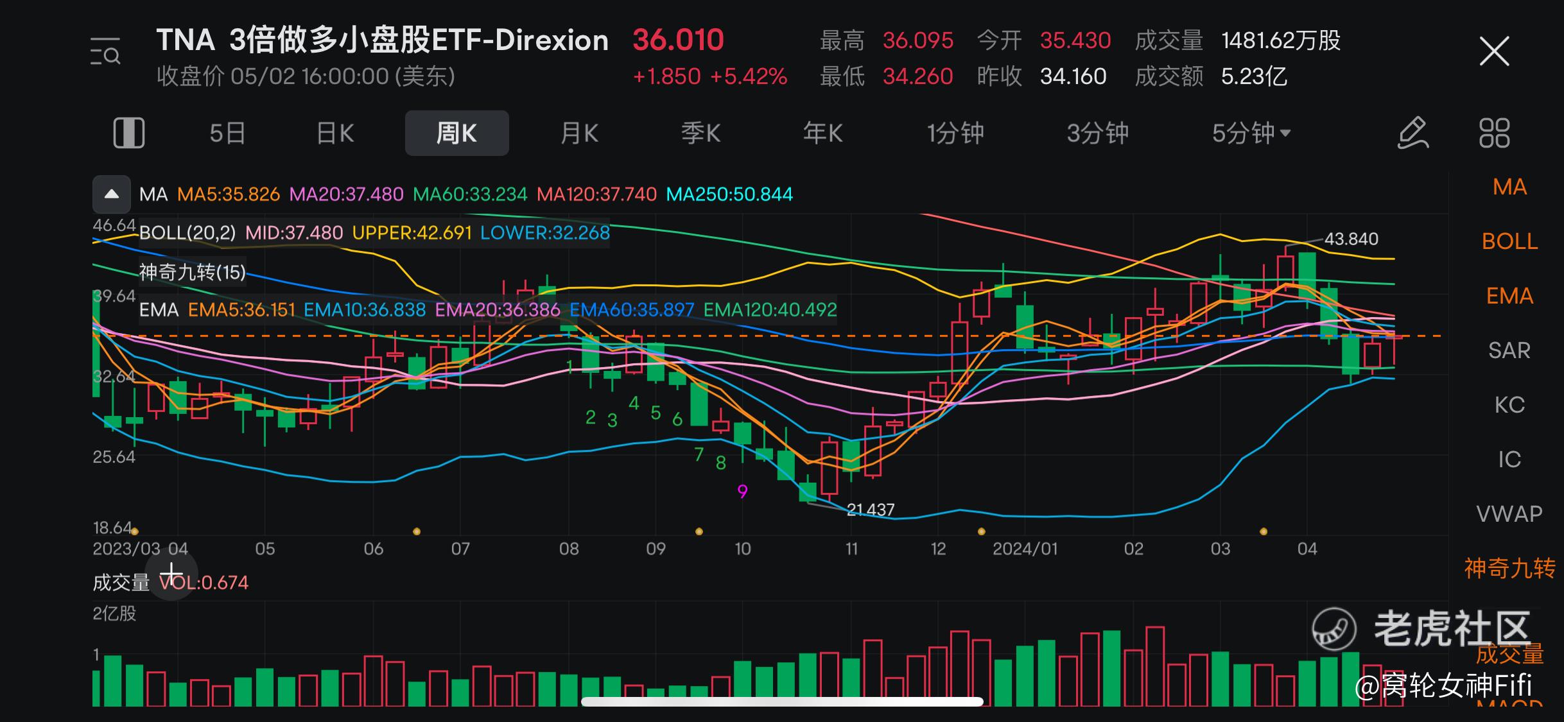Enable the KC indicator

click(x=1509, y=405)
